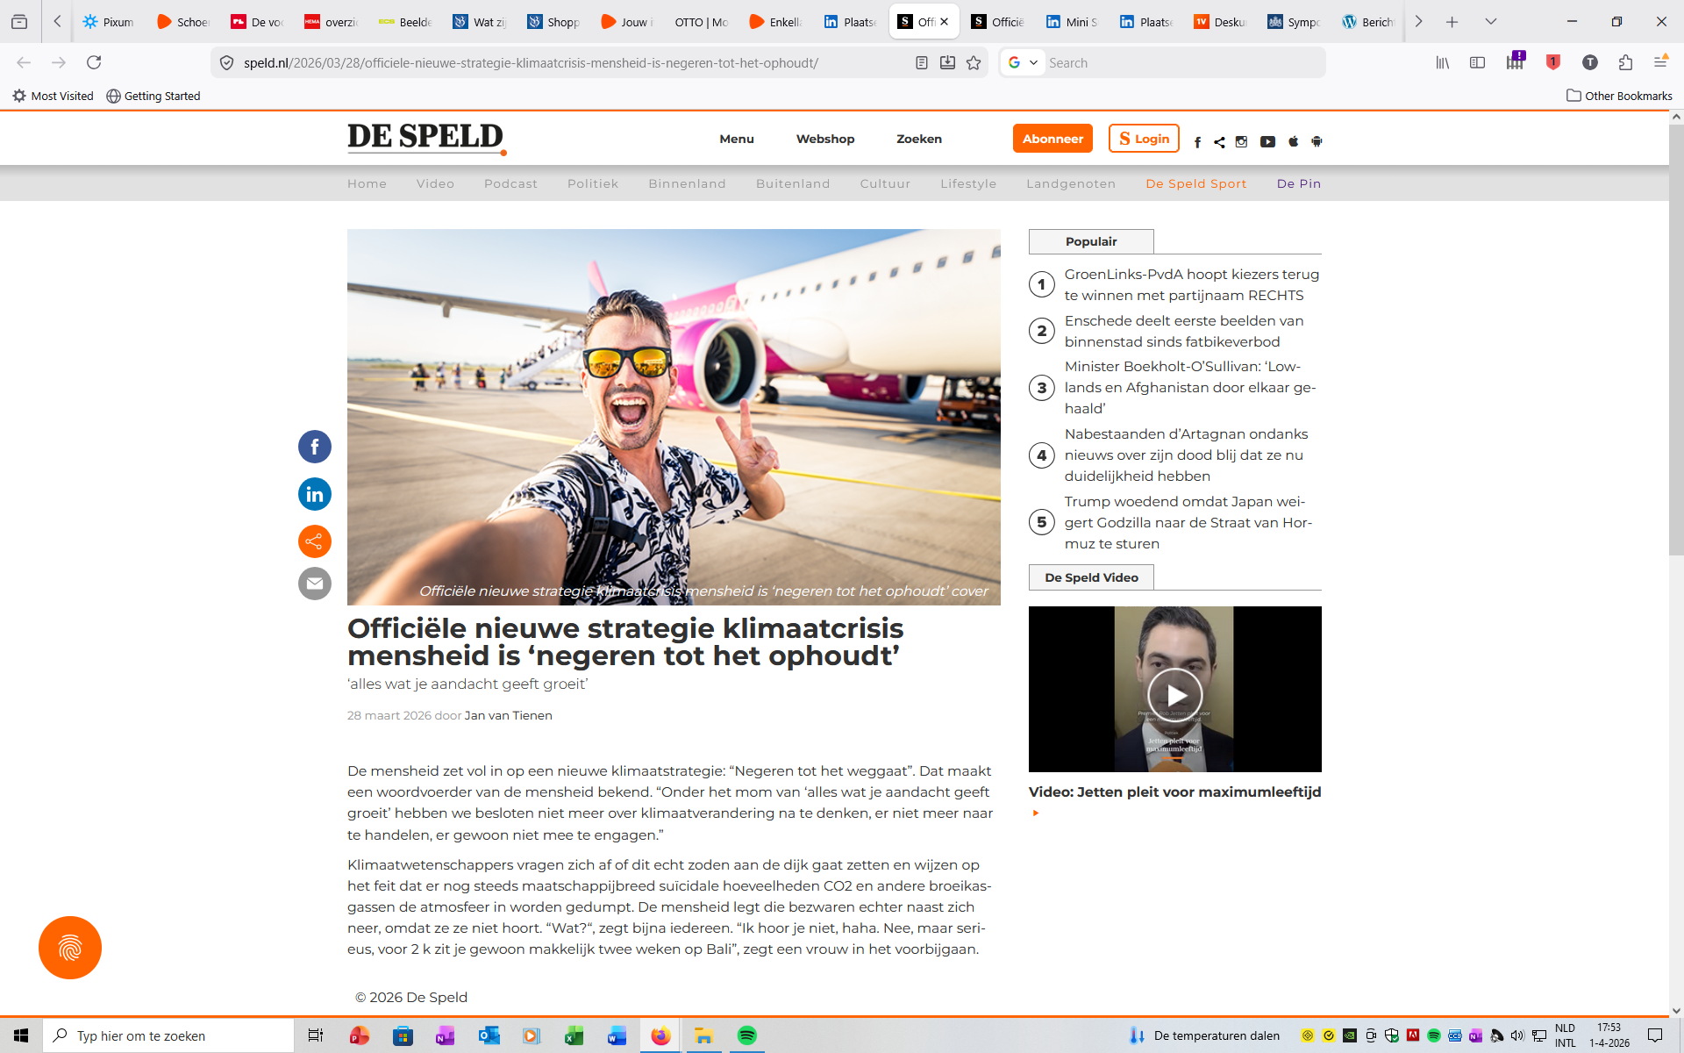Toggle the Firefox sidebar button
This screenshot has width=1684, height=1053.
(1477, 63)
